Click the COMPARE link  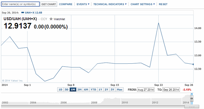click(66, 4)
